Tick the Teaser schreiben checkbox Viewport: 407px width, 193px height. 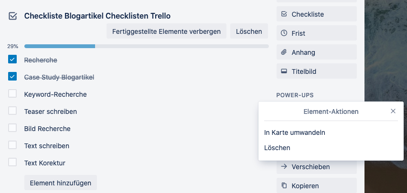coord(12,111)
